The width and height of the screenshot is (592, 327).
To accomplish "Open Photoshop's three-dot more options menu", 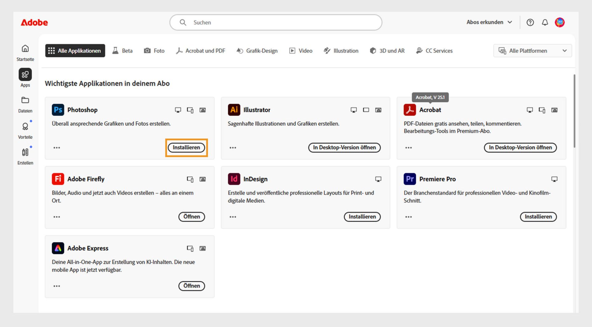I will [x=57, y=148].
